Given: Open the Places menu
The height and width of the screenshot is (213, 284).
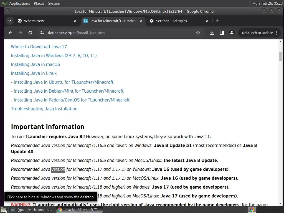Looking at the screenshot, I should click(x=39, y=3).
